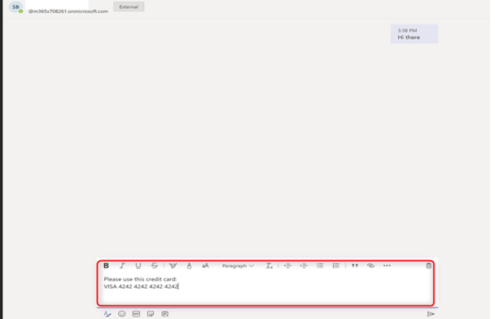Send the message with the send arrow
The width and height of the screenshot is (495, 319).
click(x=431, y=314)
